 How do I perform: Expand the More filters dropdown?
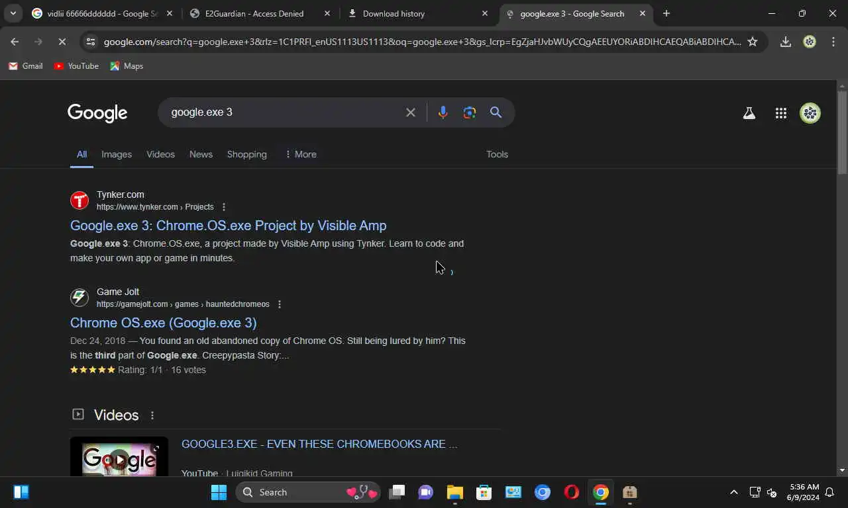tap(300, 154)
